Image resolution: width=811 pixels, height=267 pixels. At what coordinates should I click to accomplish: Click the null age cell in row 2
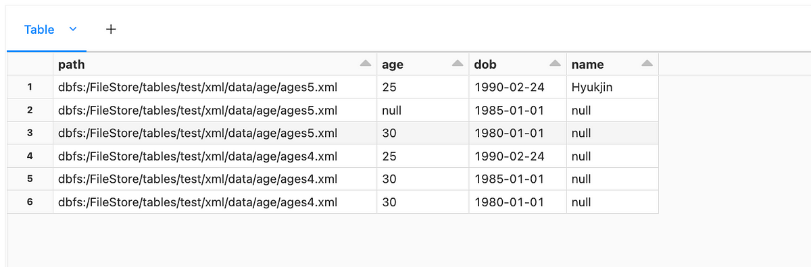coord(423,110)
